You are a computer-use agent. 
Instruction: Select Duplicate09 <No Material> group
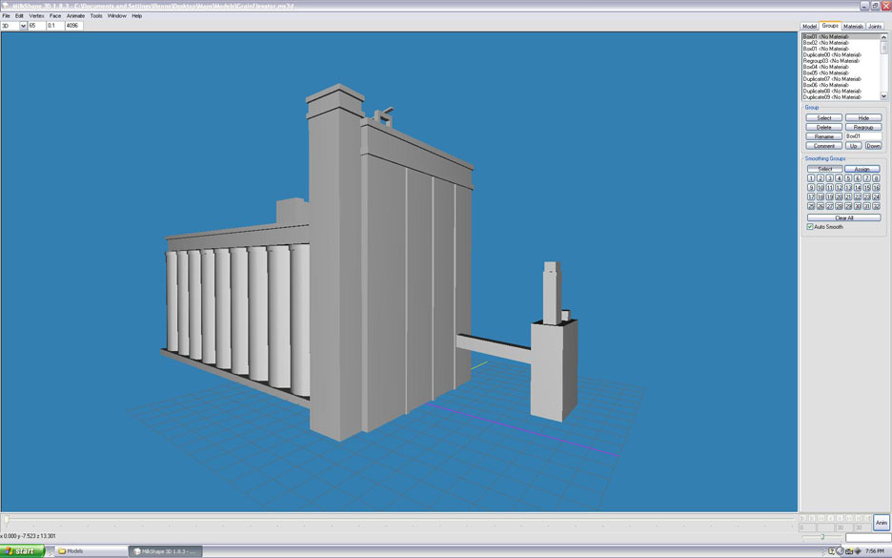pos(841,97)
